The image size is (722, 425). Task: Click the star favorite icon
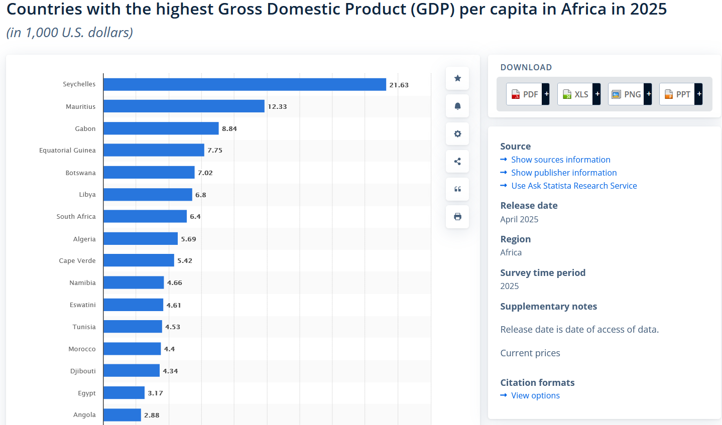coord(457,78)
